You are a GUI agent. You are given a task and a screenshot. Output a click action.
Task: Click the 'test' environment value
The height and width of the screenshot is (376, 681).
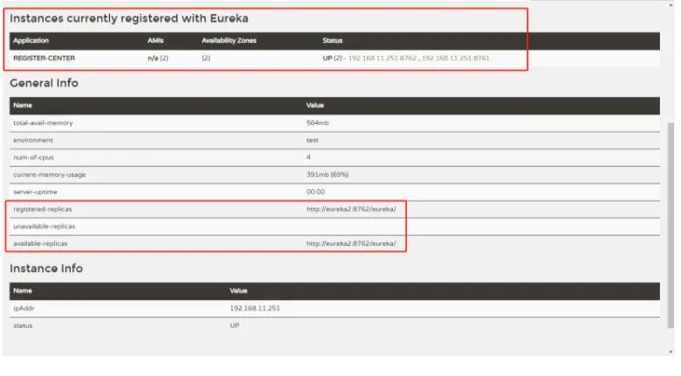(312, 140)
